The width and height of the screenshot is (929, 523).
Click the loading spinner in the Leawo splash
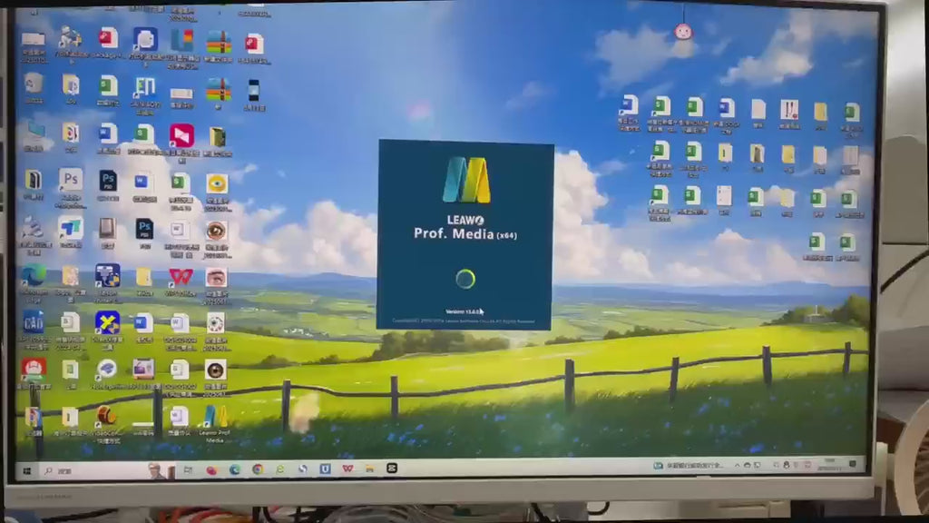[x=465, y=279]
